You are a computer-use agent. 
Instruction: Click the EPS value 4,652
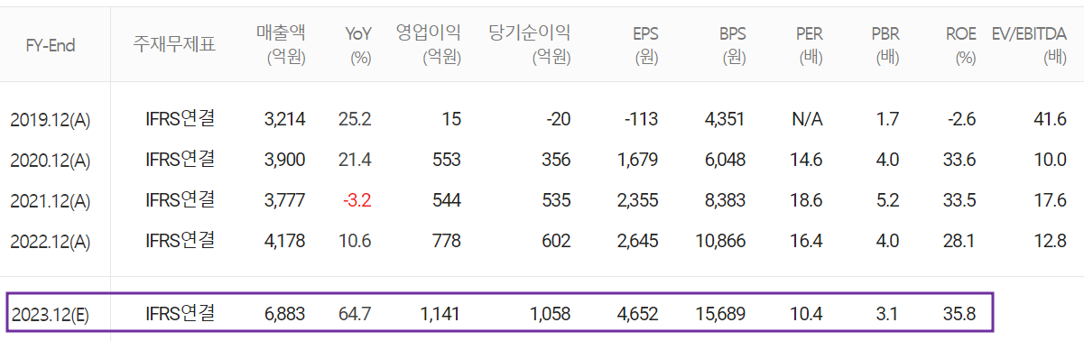(x=638, y=315)
